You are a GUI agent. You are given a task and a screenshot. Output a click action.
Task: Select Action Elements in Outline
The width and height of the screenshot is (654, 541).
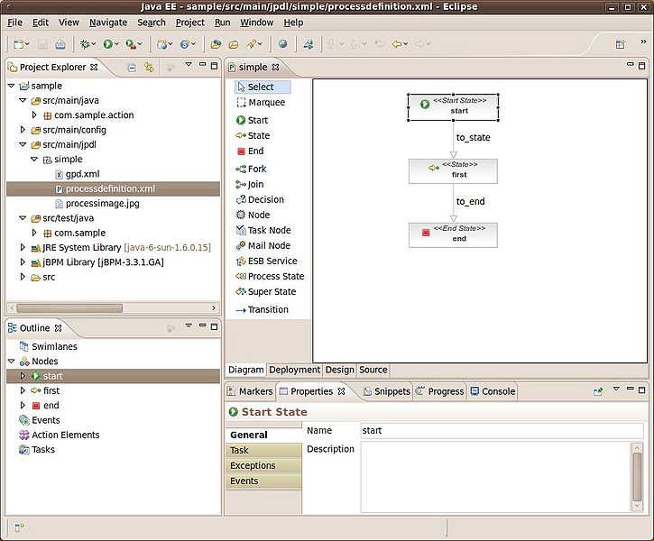60,436
